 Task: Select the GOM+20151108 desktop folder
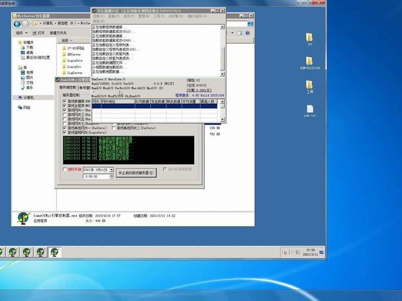pyautogui.click(x=310, y=63)
